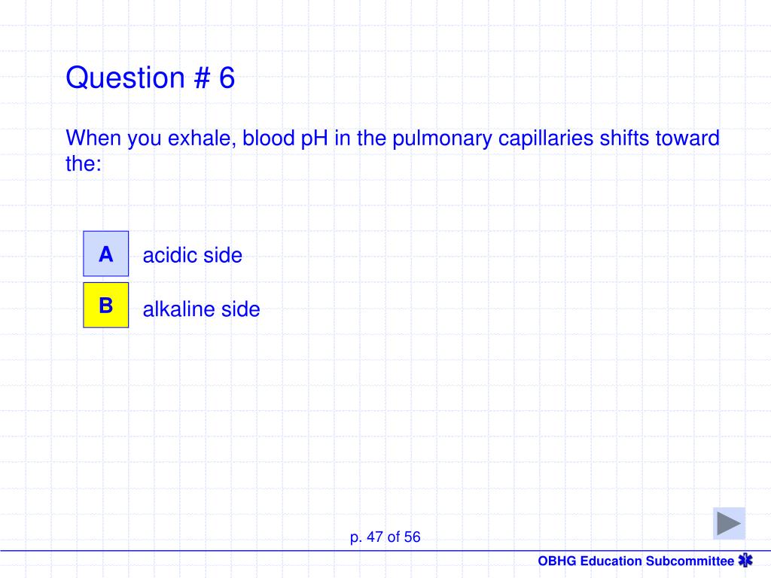This screenshot has height=578, width=771.
Task: Click the number 6 in the heading
Action: coord(227,78)
